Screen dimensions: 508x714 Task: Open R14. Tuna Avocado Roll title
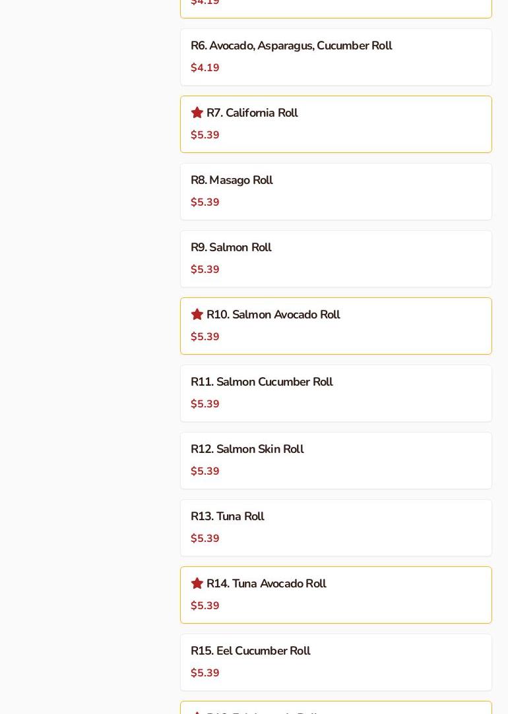click(266, 584)
